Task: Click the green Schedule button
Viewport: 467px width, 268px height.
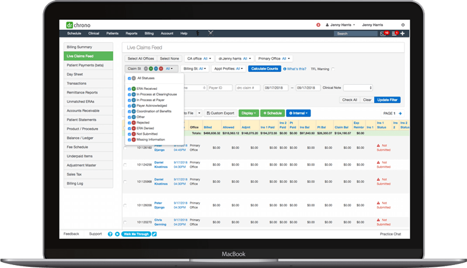Action: pos(273,113)
